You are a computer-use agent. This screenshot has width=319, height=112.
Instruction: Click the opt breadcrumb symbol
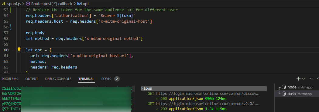pos(83,4)
